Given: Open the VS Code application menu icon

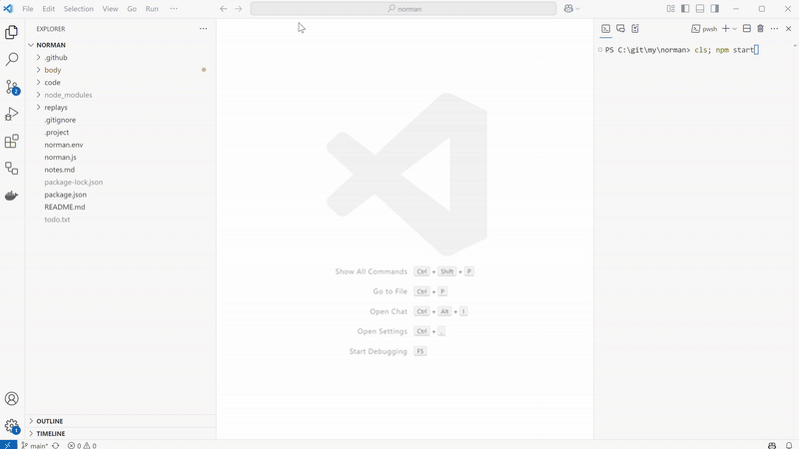Looking at the screenshot, I should click(8, 9).
